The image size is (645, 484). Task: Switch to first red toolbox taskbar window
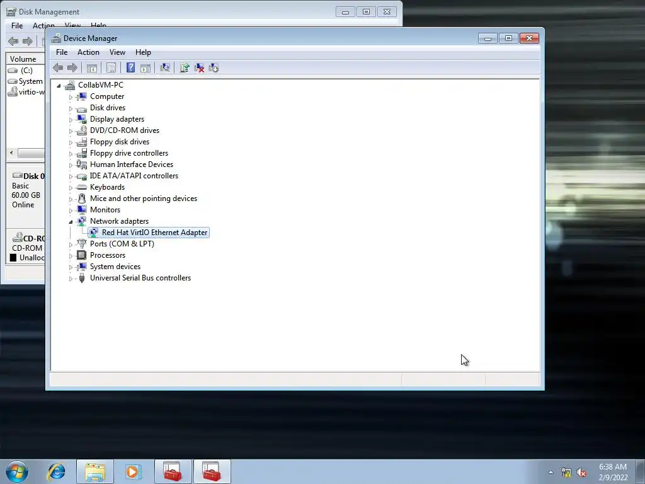(x=173, y=471)
